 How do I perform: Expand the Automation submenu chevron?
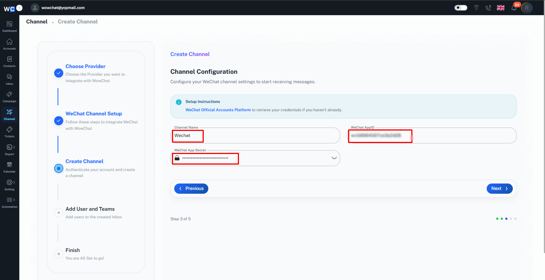point(14,199)
